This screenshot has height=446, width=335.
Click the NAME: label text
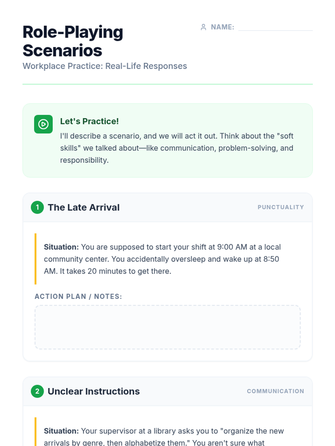pos(222,27)
